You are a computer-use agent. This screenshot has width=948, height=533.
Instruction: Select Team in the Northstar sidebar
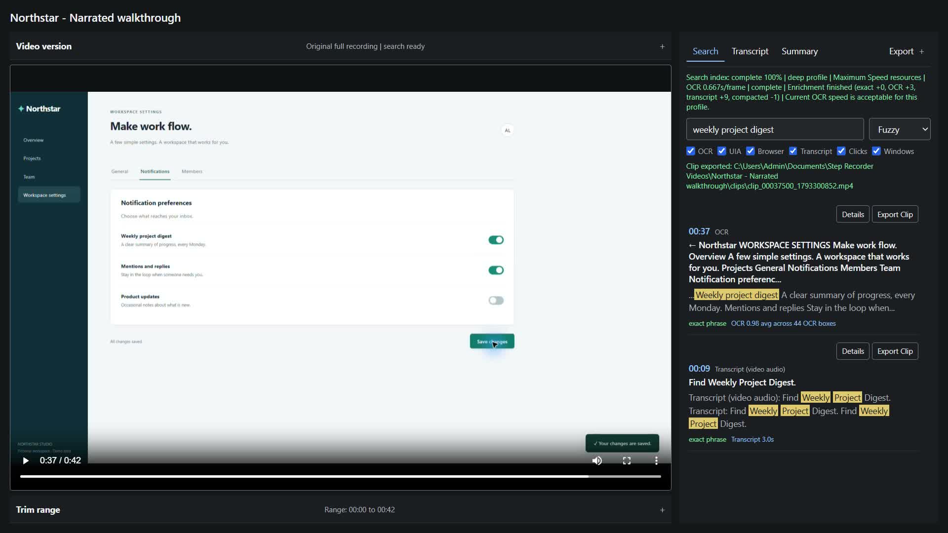click(x=29, y=177)
